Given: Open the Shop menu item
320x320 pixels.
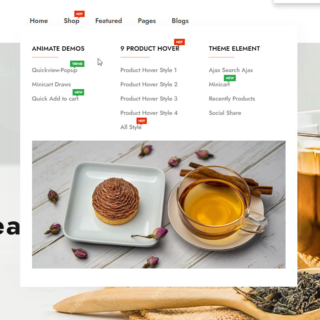Looking at the screenshot, I should click(71, 21).
